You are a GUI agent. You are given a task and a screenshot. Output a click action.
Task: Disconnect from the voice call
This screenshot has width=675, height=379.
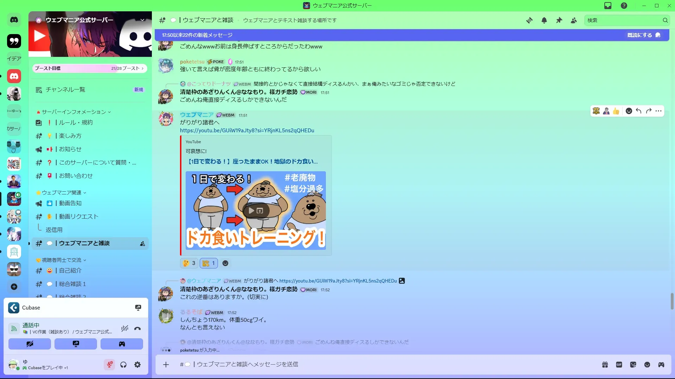[137, 328]
